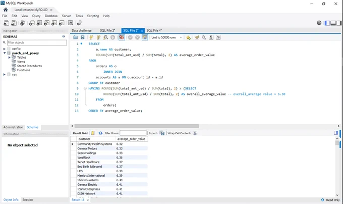Toggle the sidebar panel visibility
This screenshot has height=204, width=343.
[x=327, y=23]
